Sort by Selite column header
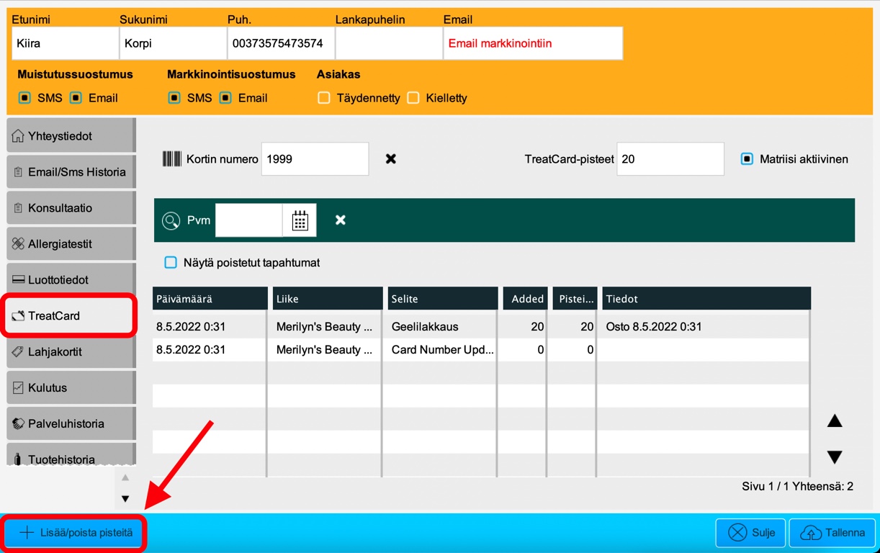 click(442, 299)
